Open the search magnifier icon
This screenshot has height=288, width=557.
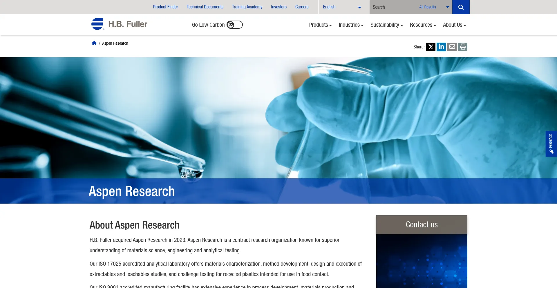pyautogui.click(x=461, y=7)
